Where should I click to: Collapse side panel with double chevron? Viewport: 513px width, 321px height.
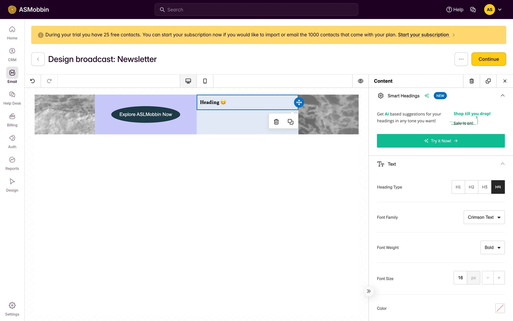tap(369, 291)
